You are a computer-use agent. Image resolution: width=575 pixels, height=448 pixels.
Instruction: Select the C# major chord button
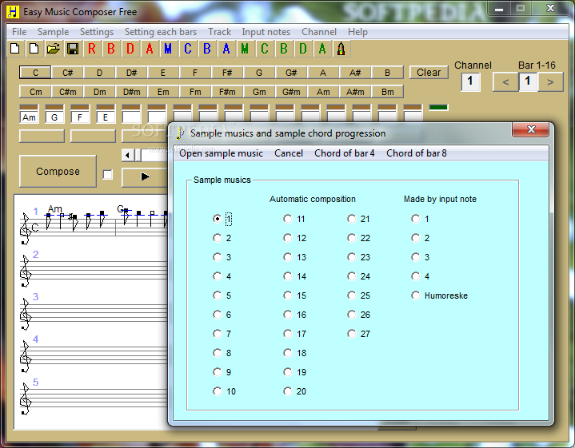click(x=67, y=73)
